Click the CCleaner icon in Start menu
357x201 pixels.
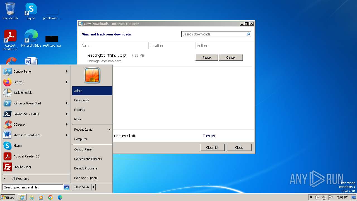[7, 125]
